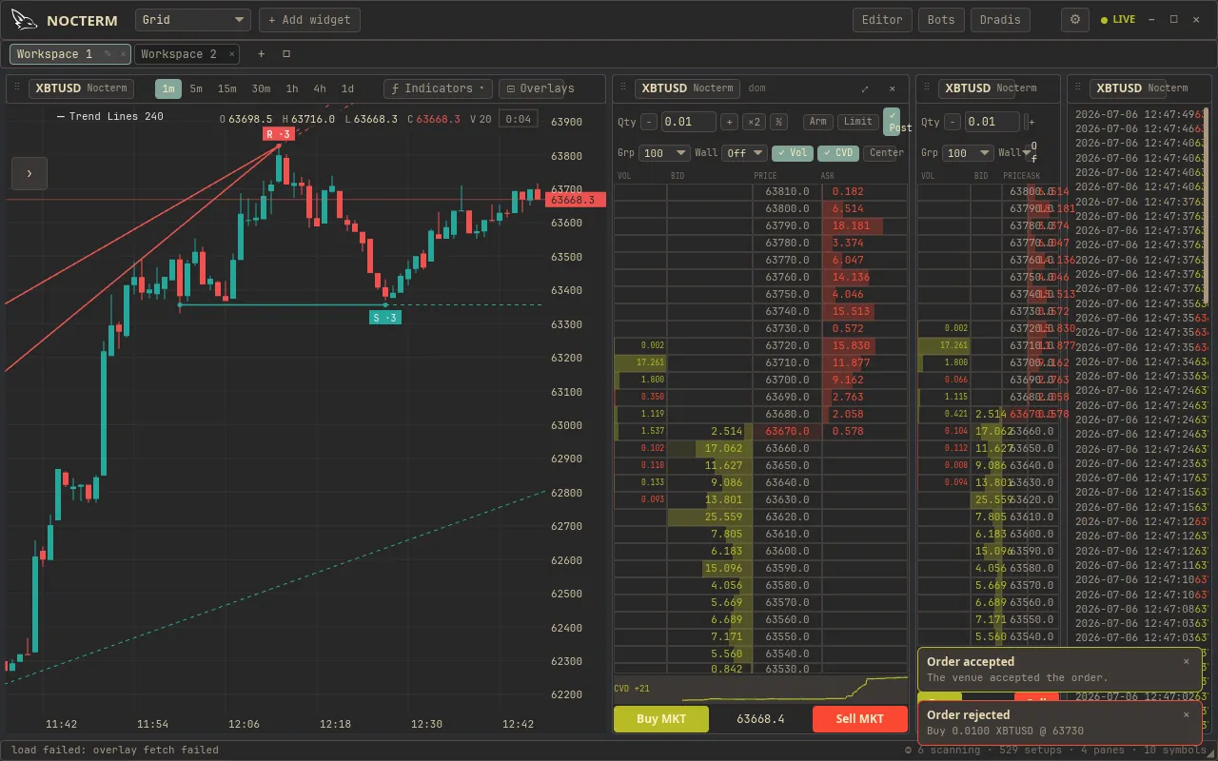Decrease Qty in the narrow order book pane
The image size is (1218, 761).
(952, 122)
